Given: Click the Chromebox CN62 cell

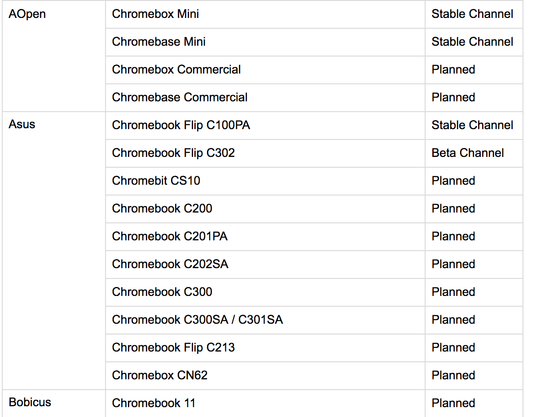Looking at the screenshot, I should [x=160, y=375].
